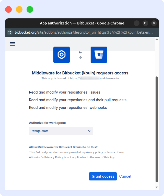Click the bitbucket.org URL in address bar
The width and height of the screenshot is (164, 196).
point(84,33)
